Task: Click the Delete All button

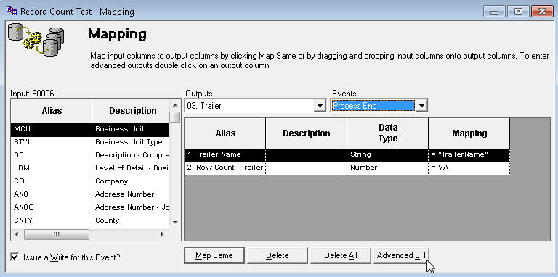Action: [341, 255]
